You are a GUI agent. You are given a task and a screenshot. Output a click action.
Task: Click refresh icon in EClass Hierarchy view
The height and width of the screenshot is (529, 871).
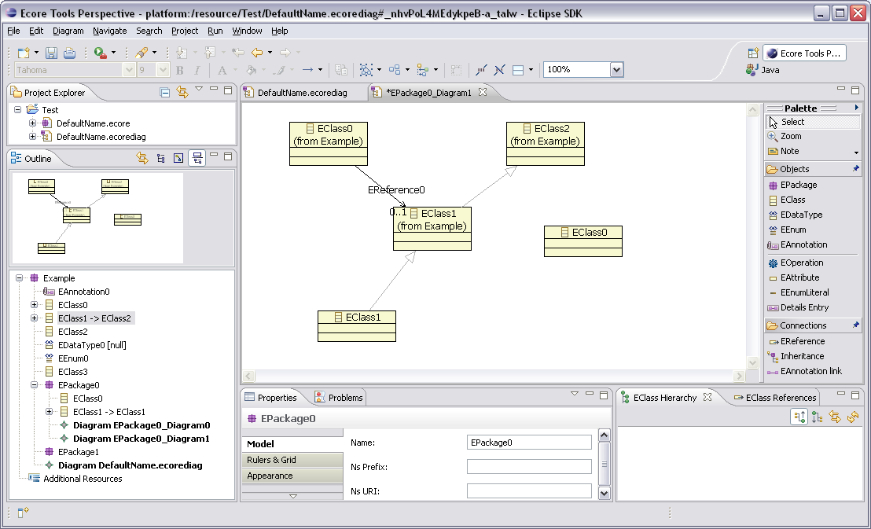click(853, 417)
